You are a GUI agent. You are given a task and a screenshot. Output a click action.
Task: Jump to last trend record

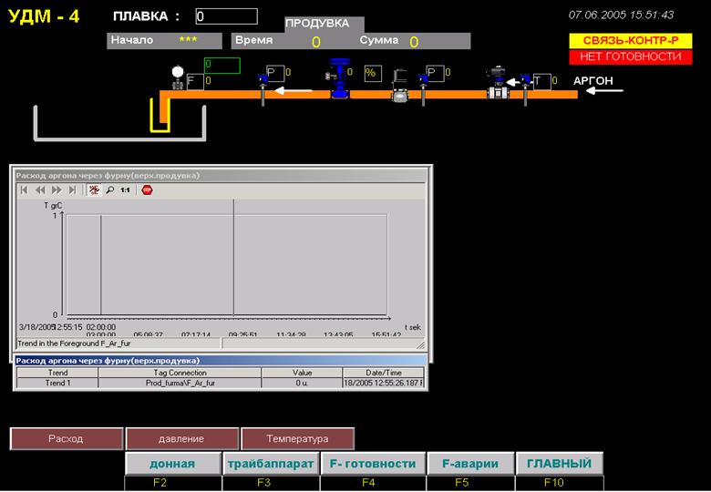[72, 190]
